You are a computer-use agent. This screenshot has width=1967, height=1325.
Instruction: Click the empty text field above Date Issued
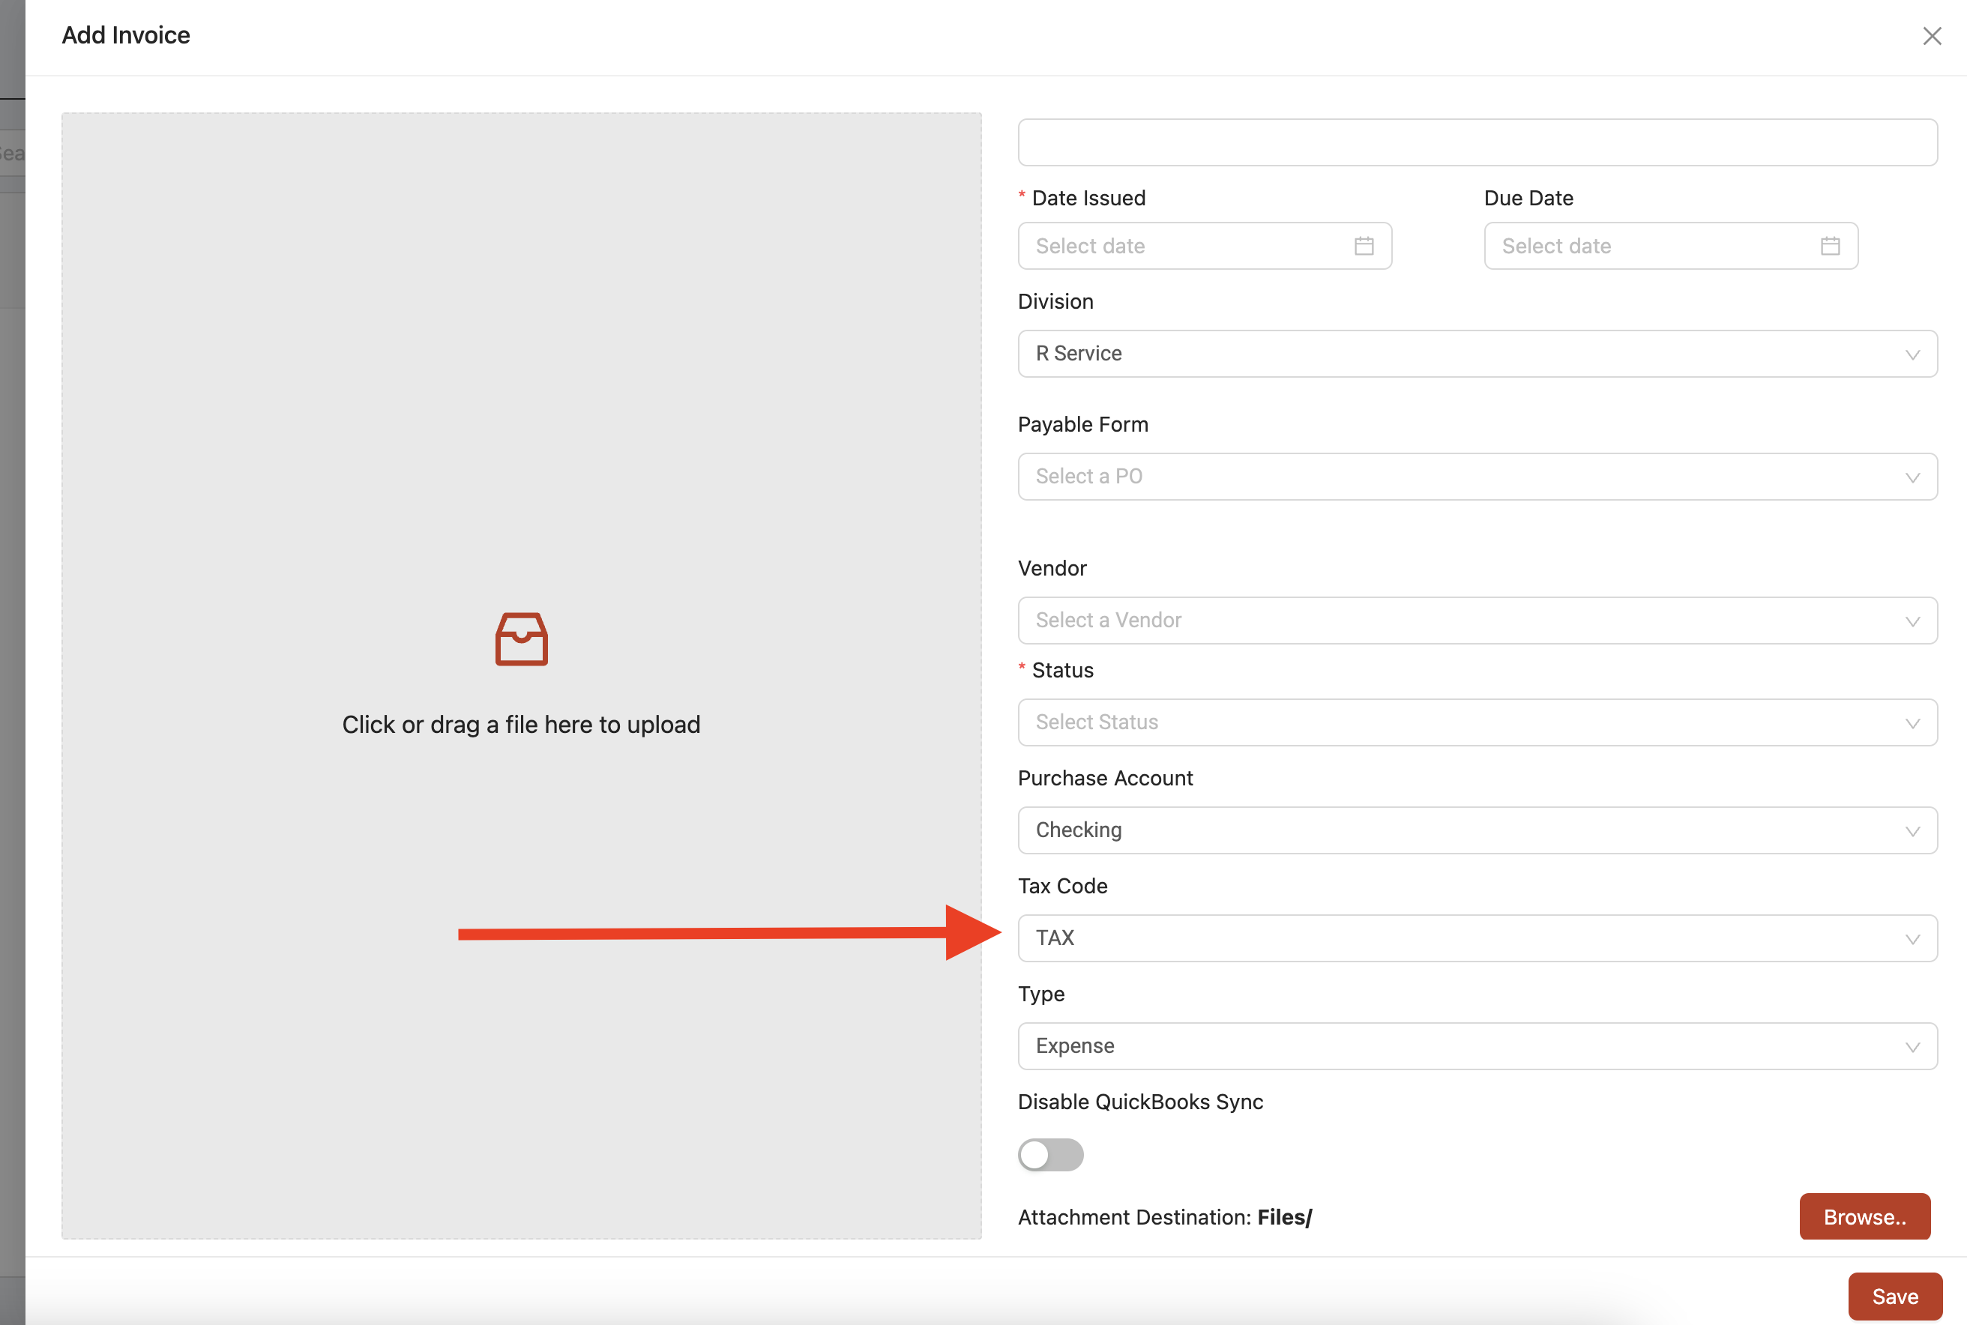point(1477,142)
